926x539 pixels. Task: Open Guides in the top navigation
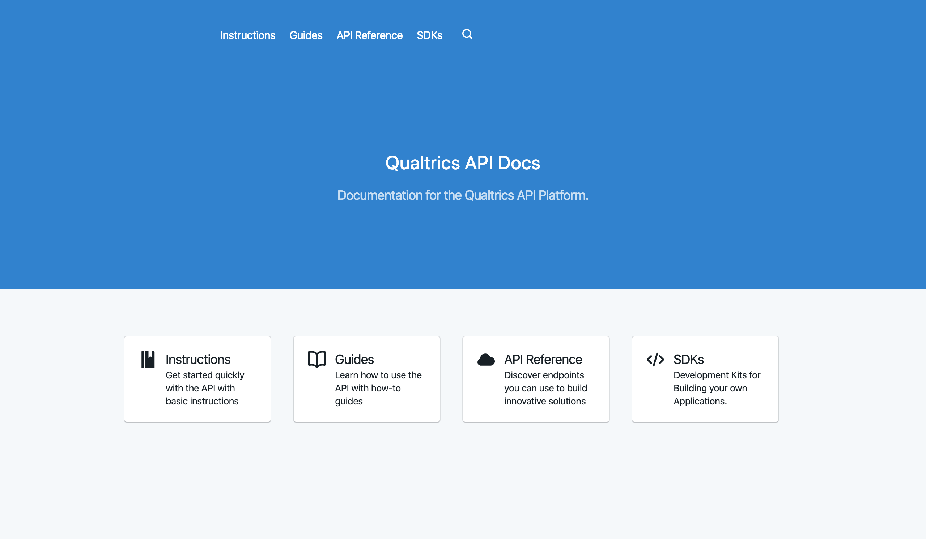point(306,35)
